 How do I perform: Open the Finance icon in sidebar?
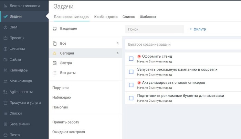coord(5,49)
